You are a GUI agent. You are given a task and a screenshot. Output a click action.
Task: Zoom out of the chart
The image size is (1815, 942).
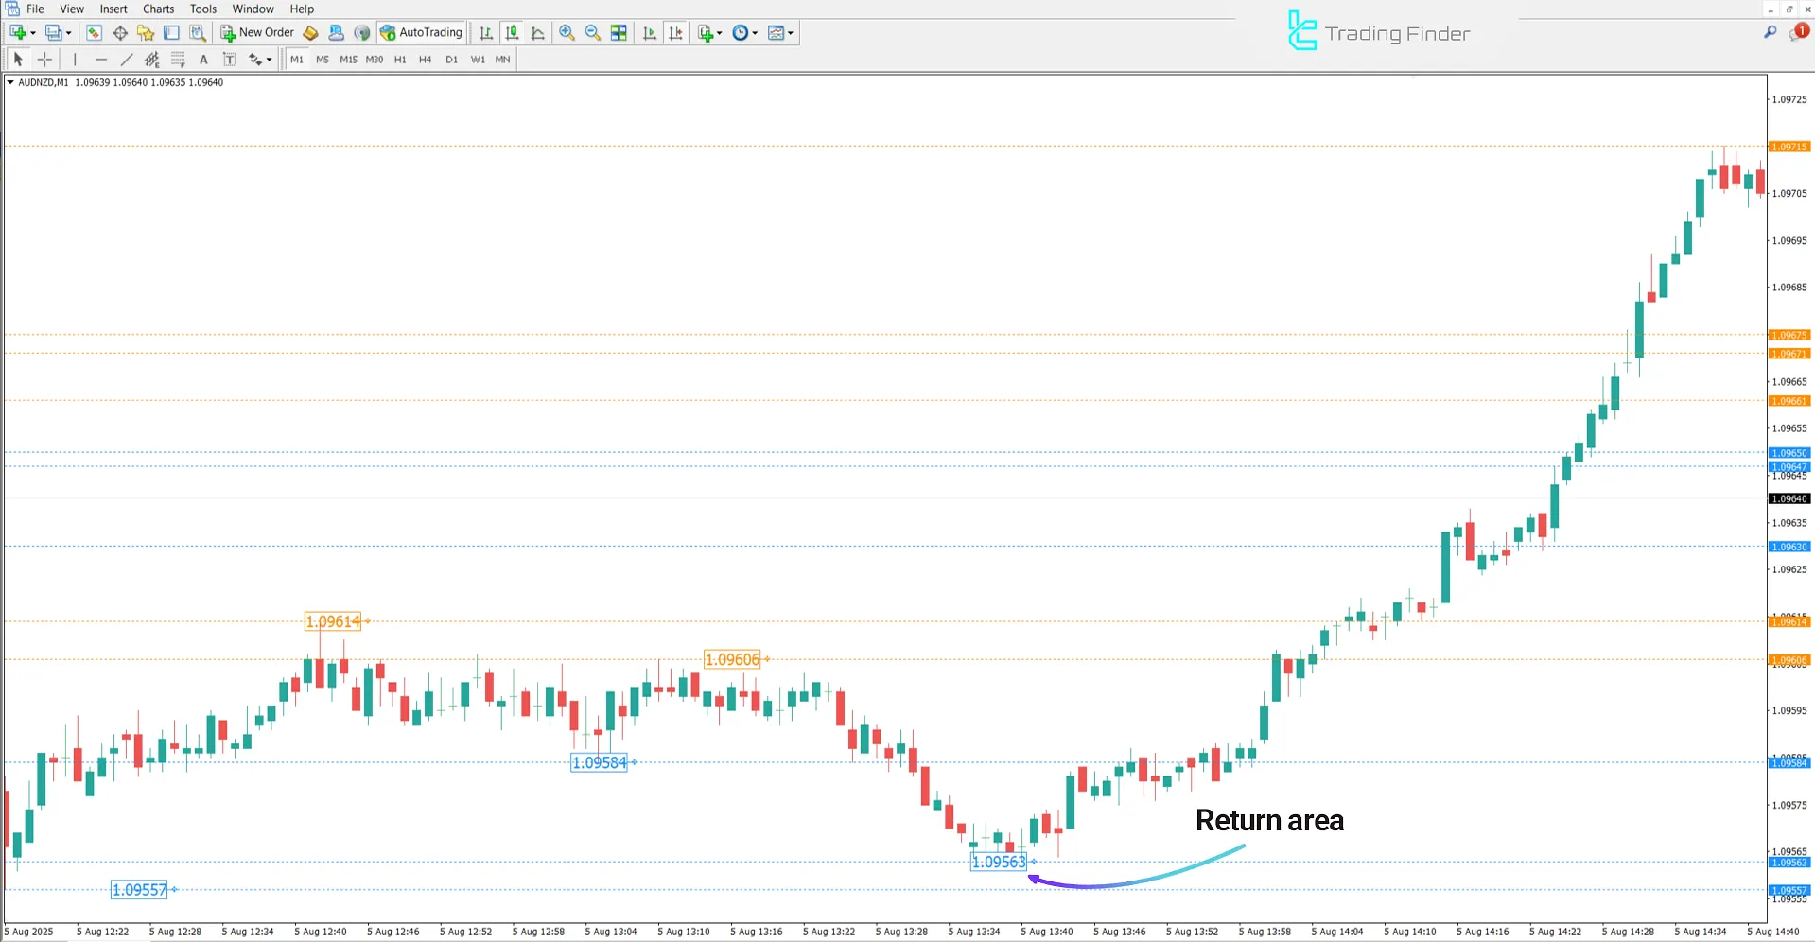593,33
